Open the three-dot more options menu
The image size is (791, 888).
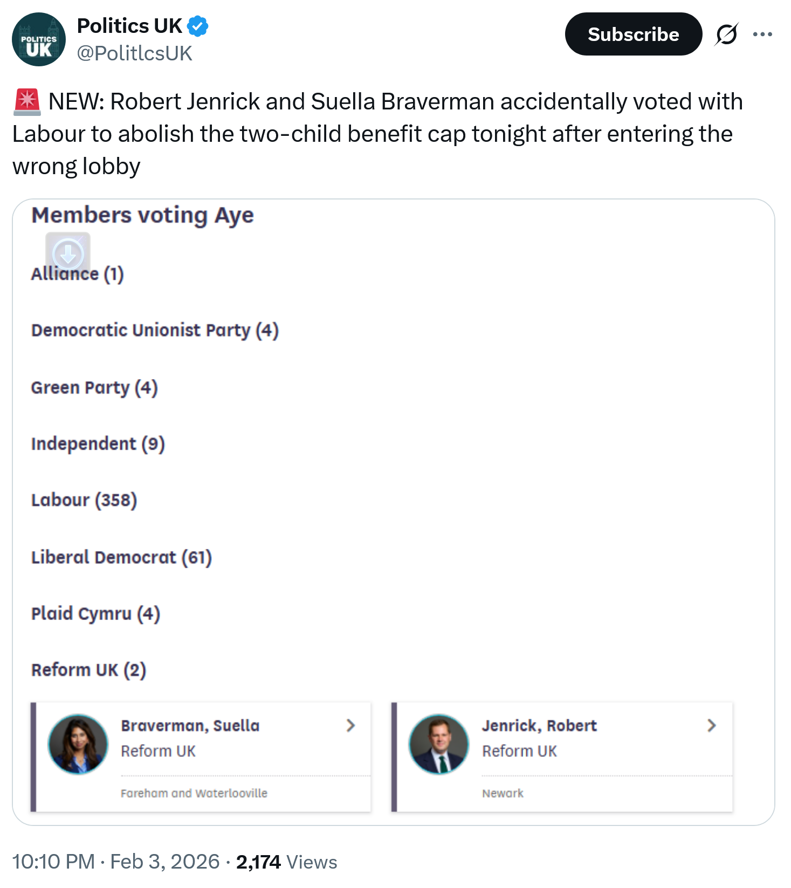coord(762,35)
